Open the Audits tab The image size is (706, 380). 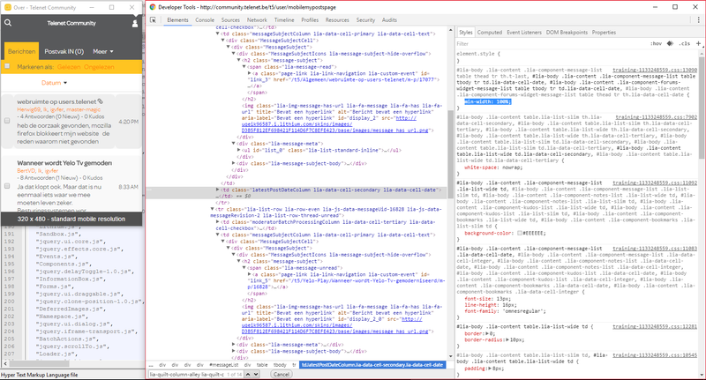coord(389,19)
